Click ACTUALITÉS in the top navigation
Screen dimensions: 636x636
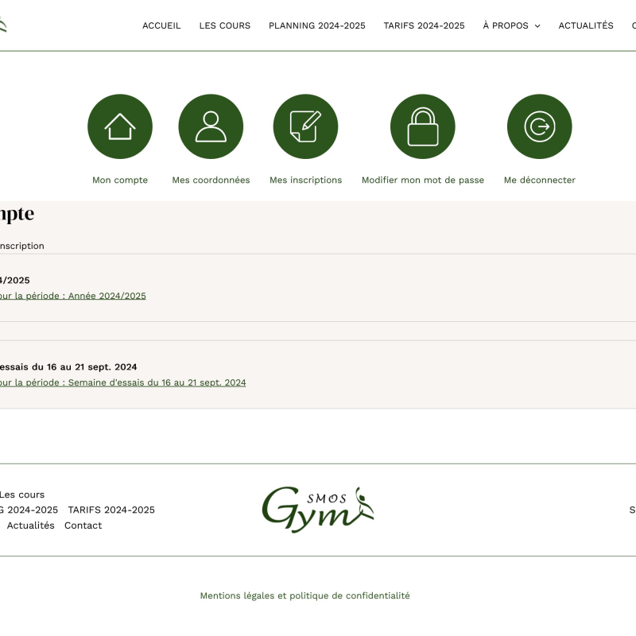click(x=585, y=25)
